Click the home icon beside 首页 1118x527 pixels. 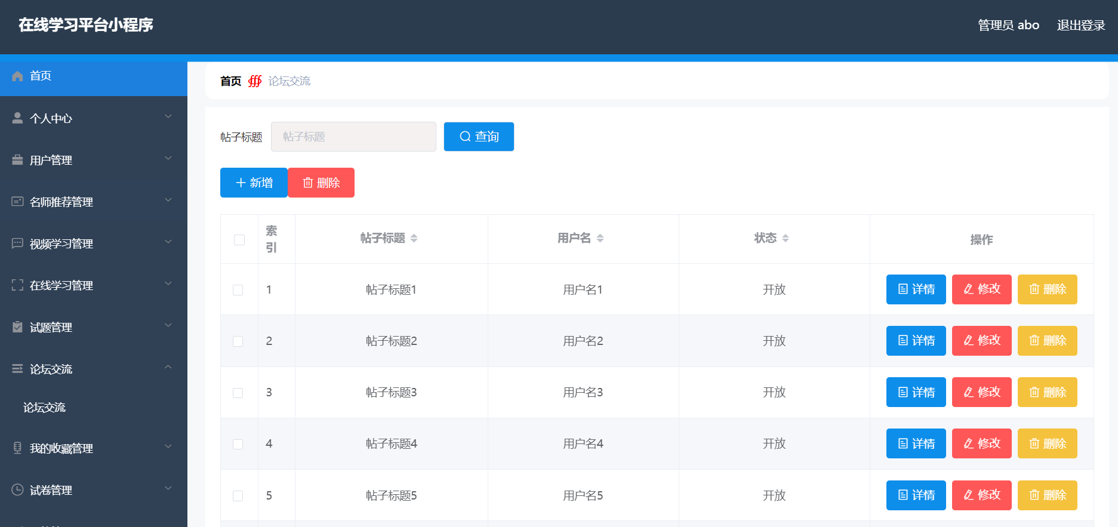tap(17, 76)
